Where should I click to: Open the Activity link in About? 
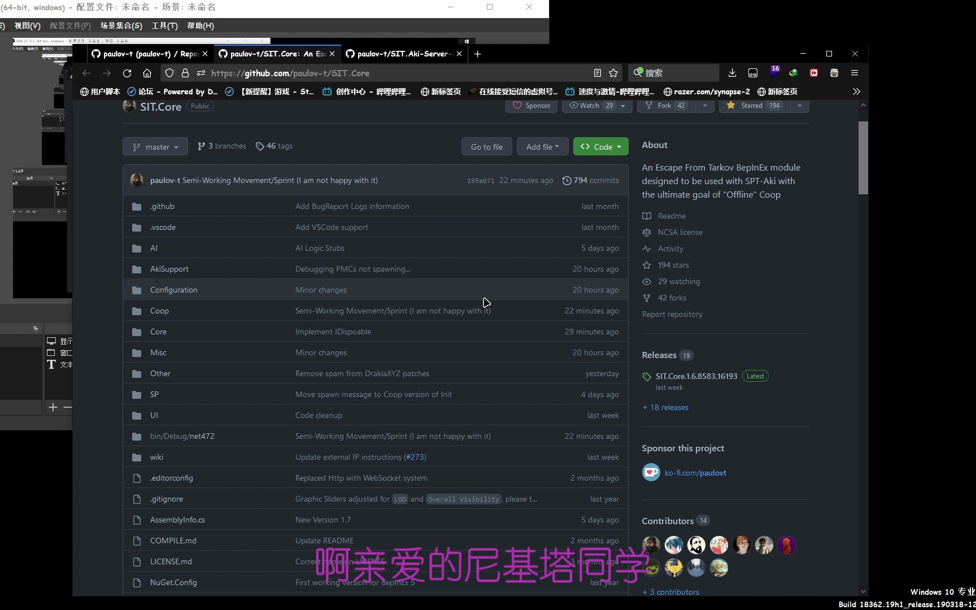(670, 249)
